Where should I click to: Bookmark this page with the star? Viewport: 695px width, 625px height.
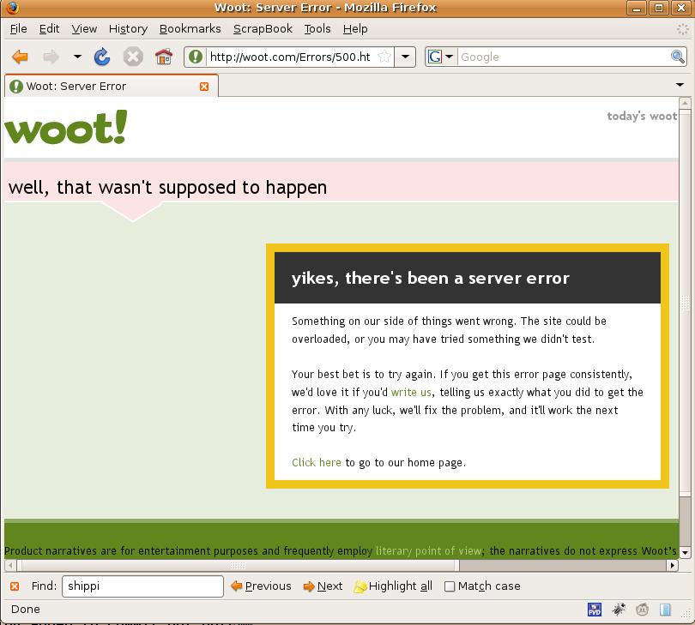pyautogui.click(x=385, y=57)
